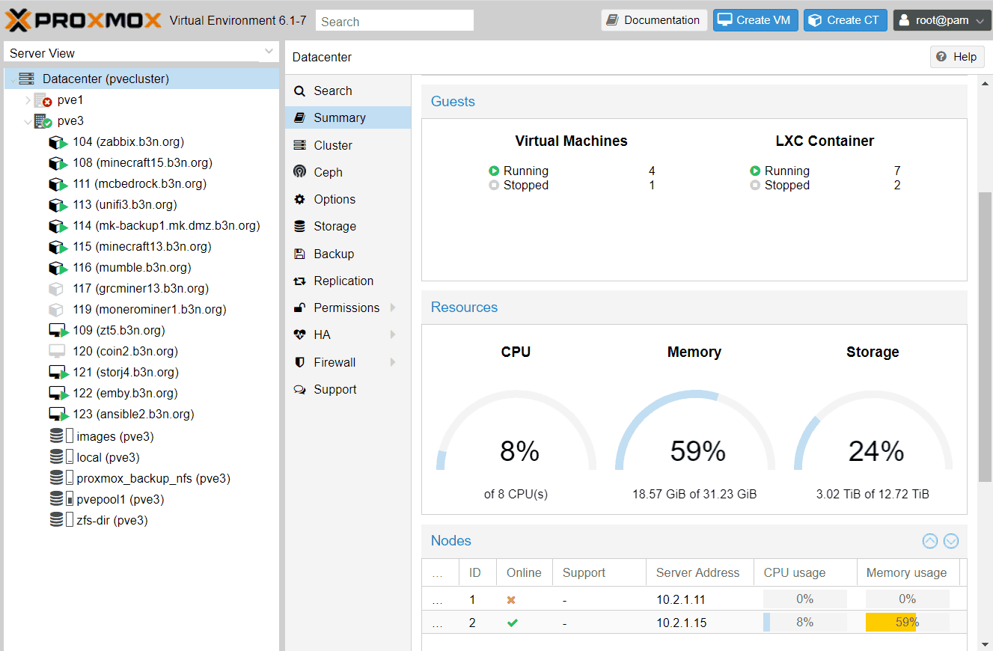Image resolution: width=993 pixels, height=651 pixels.
Task: Collapse the Nodes panel with up arrow
Action: (x=929, y=541)
